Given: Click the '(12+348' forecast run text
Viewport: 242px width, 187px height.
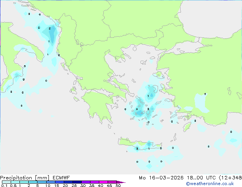Looking at the screenshot, I should point(230,178).
